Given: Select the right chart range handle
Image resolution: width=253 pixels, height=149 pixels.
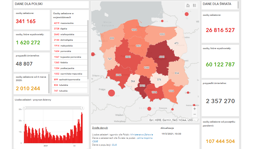Looking at the screenshot, I should click(82, 108).
